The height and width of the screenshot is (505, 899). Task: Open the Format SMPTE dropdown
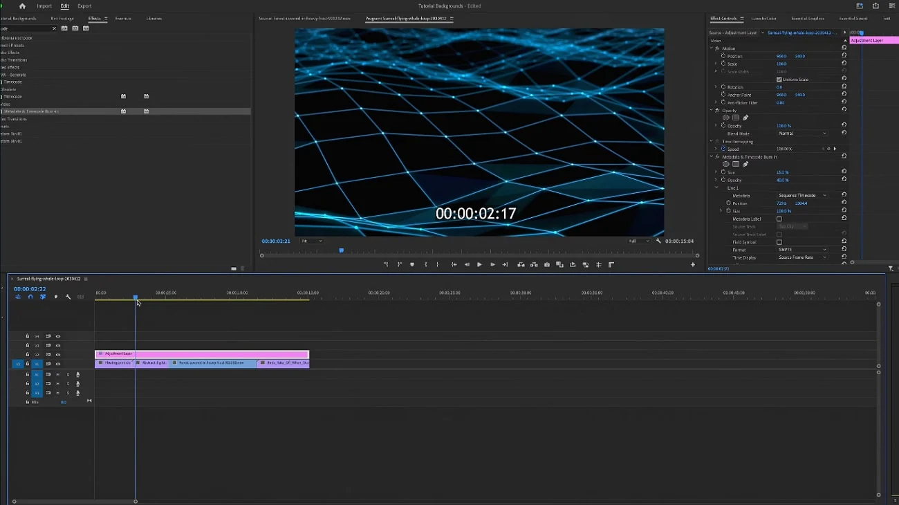click(802, 250)
